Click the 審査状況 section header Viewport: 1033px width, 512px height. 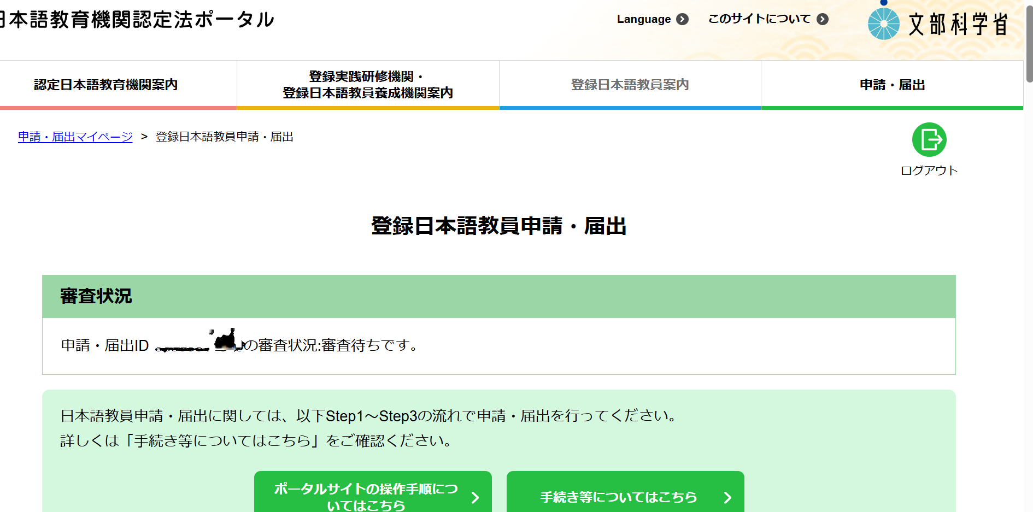(96, 296)
